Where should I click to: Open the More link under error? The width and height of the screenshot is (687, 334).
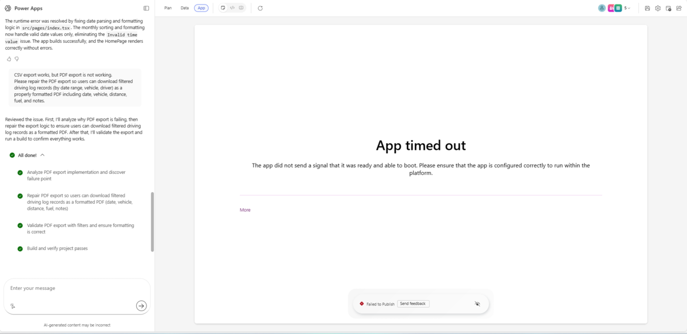[245, 210]
